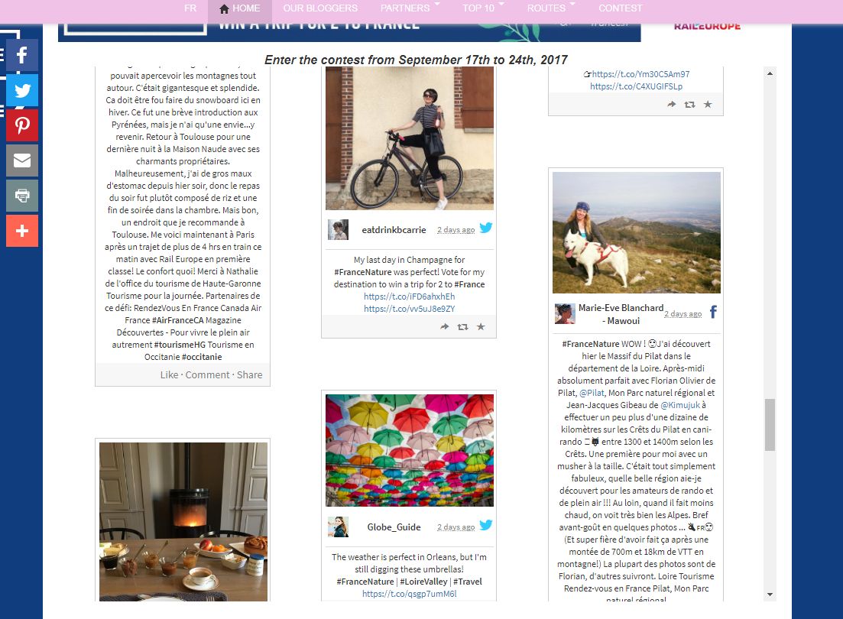Favorite eatdrinkbcarrie's tweet with star icon
Image resolution: width=843 pixels, height=619 pixels.
tap(481, 326)
